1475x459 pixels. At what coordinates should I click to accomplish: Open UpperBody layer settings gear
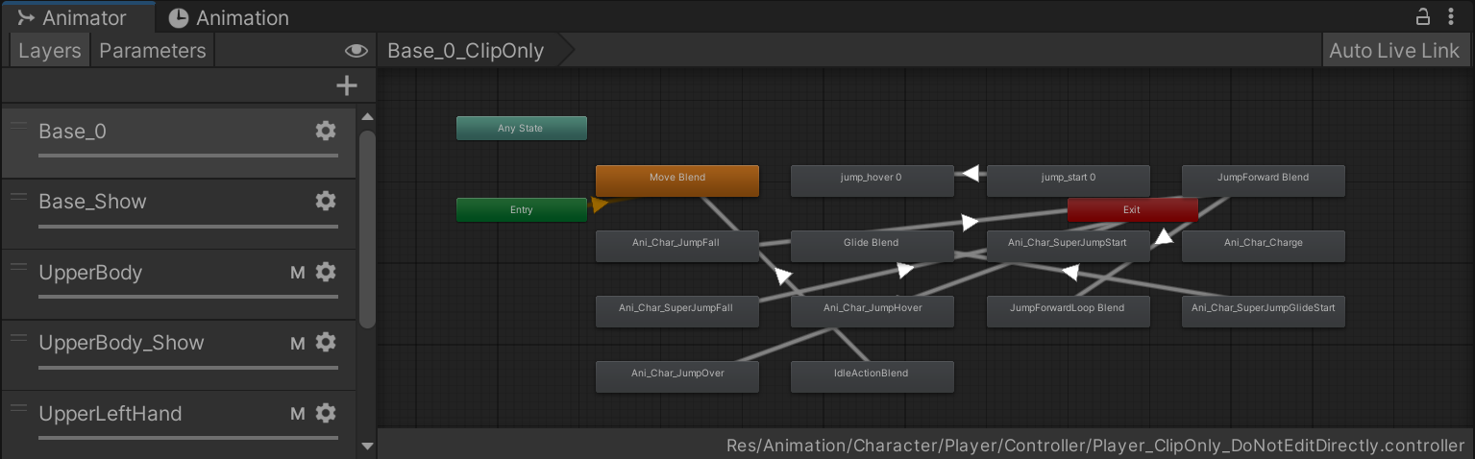tap(326, 272)
